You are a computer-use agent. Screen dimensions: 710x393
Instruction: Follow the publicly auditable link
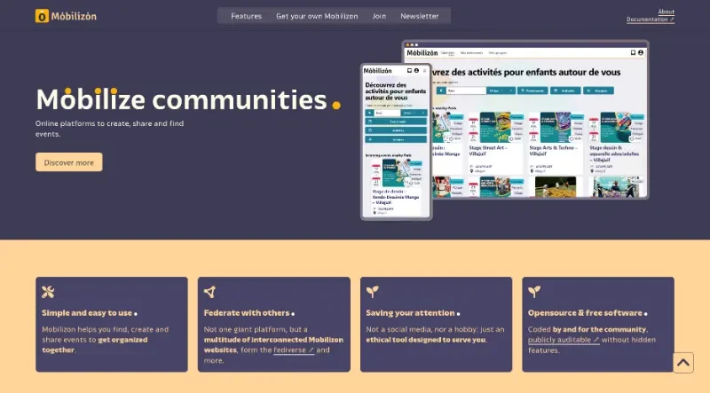pyautogui.click(x=563, y=340)
